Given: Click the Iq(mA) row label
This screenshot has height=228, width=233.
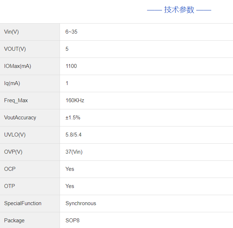Looking at the screenshot, I should tap(12, 83).
